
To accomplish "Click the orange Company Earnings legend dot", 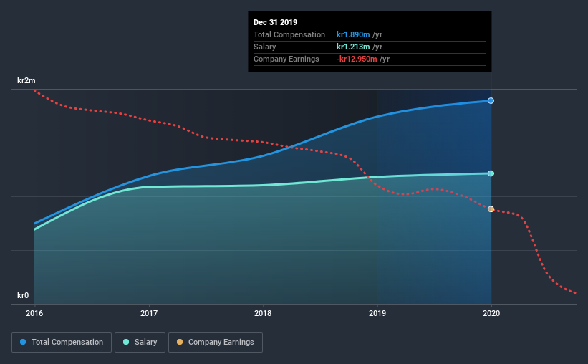I will [x=180, y=342].
